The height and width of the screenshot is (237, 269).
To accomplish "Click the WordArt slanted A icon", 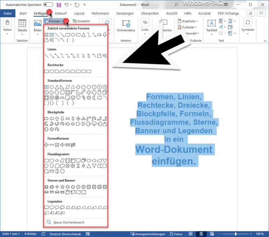I will click(221, 27).
